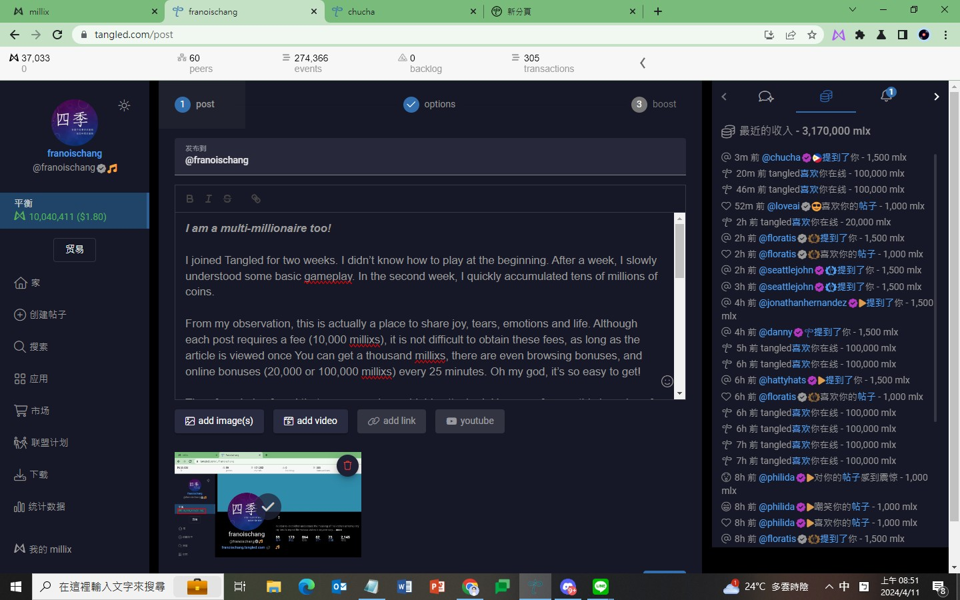Click the 贸易 trade button
This screenshot has width=960, height=600.
point(75,249)
